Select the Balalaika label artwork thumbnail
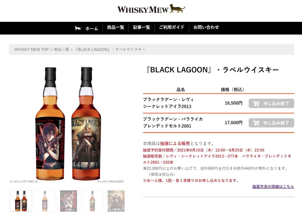This screenshot has height=217, width=302. click(116, 201)
